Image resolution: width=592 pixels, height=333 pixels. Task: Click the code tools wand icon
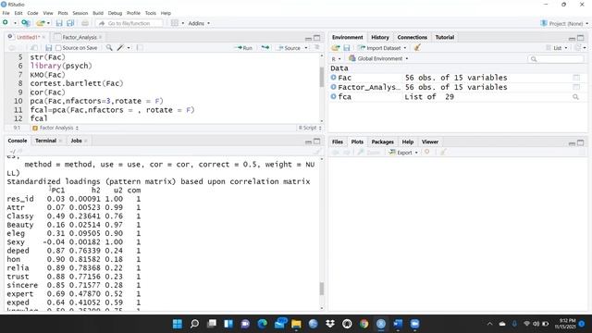click(x=120, y=47)
